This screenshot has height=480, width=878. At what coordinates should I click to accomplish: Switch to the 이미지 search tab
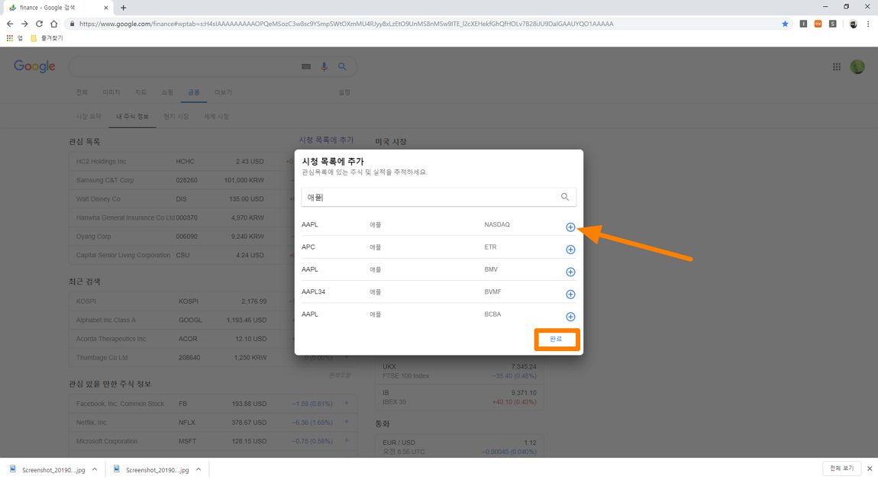click(x=111, y=92)
